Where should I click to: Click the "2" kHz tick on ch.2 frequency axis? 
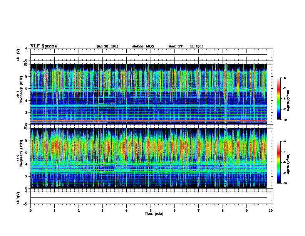pos(27,176)
